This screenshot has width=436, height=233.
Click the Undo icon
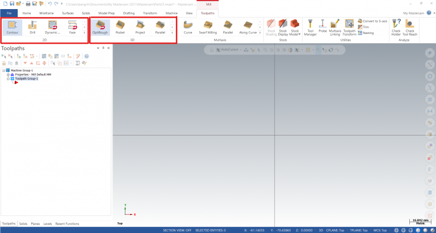coord(50,3)
